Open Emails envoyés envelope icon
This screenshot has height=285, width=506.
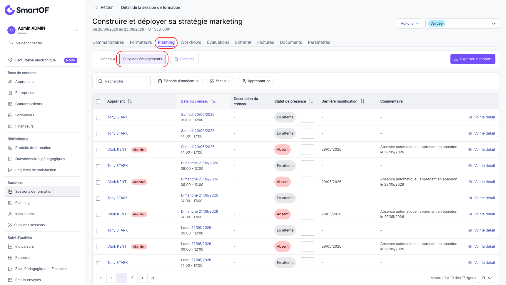click(10, 280)
